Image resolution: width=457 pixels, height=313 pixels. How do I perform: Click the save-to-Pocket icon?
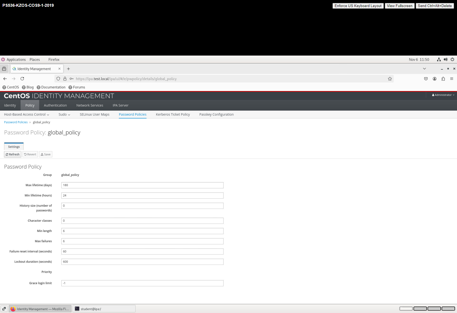coord(426,79)
